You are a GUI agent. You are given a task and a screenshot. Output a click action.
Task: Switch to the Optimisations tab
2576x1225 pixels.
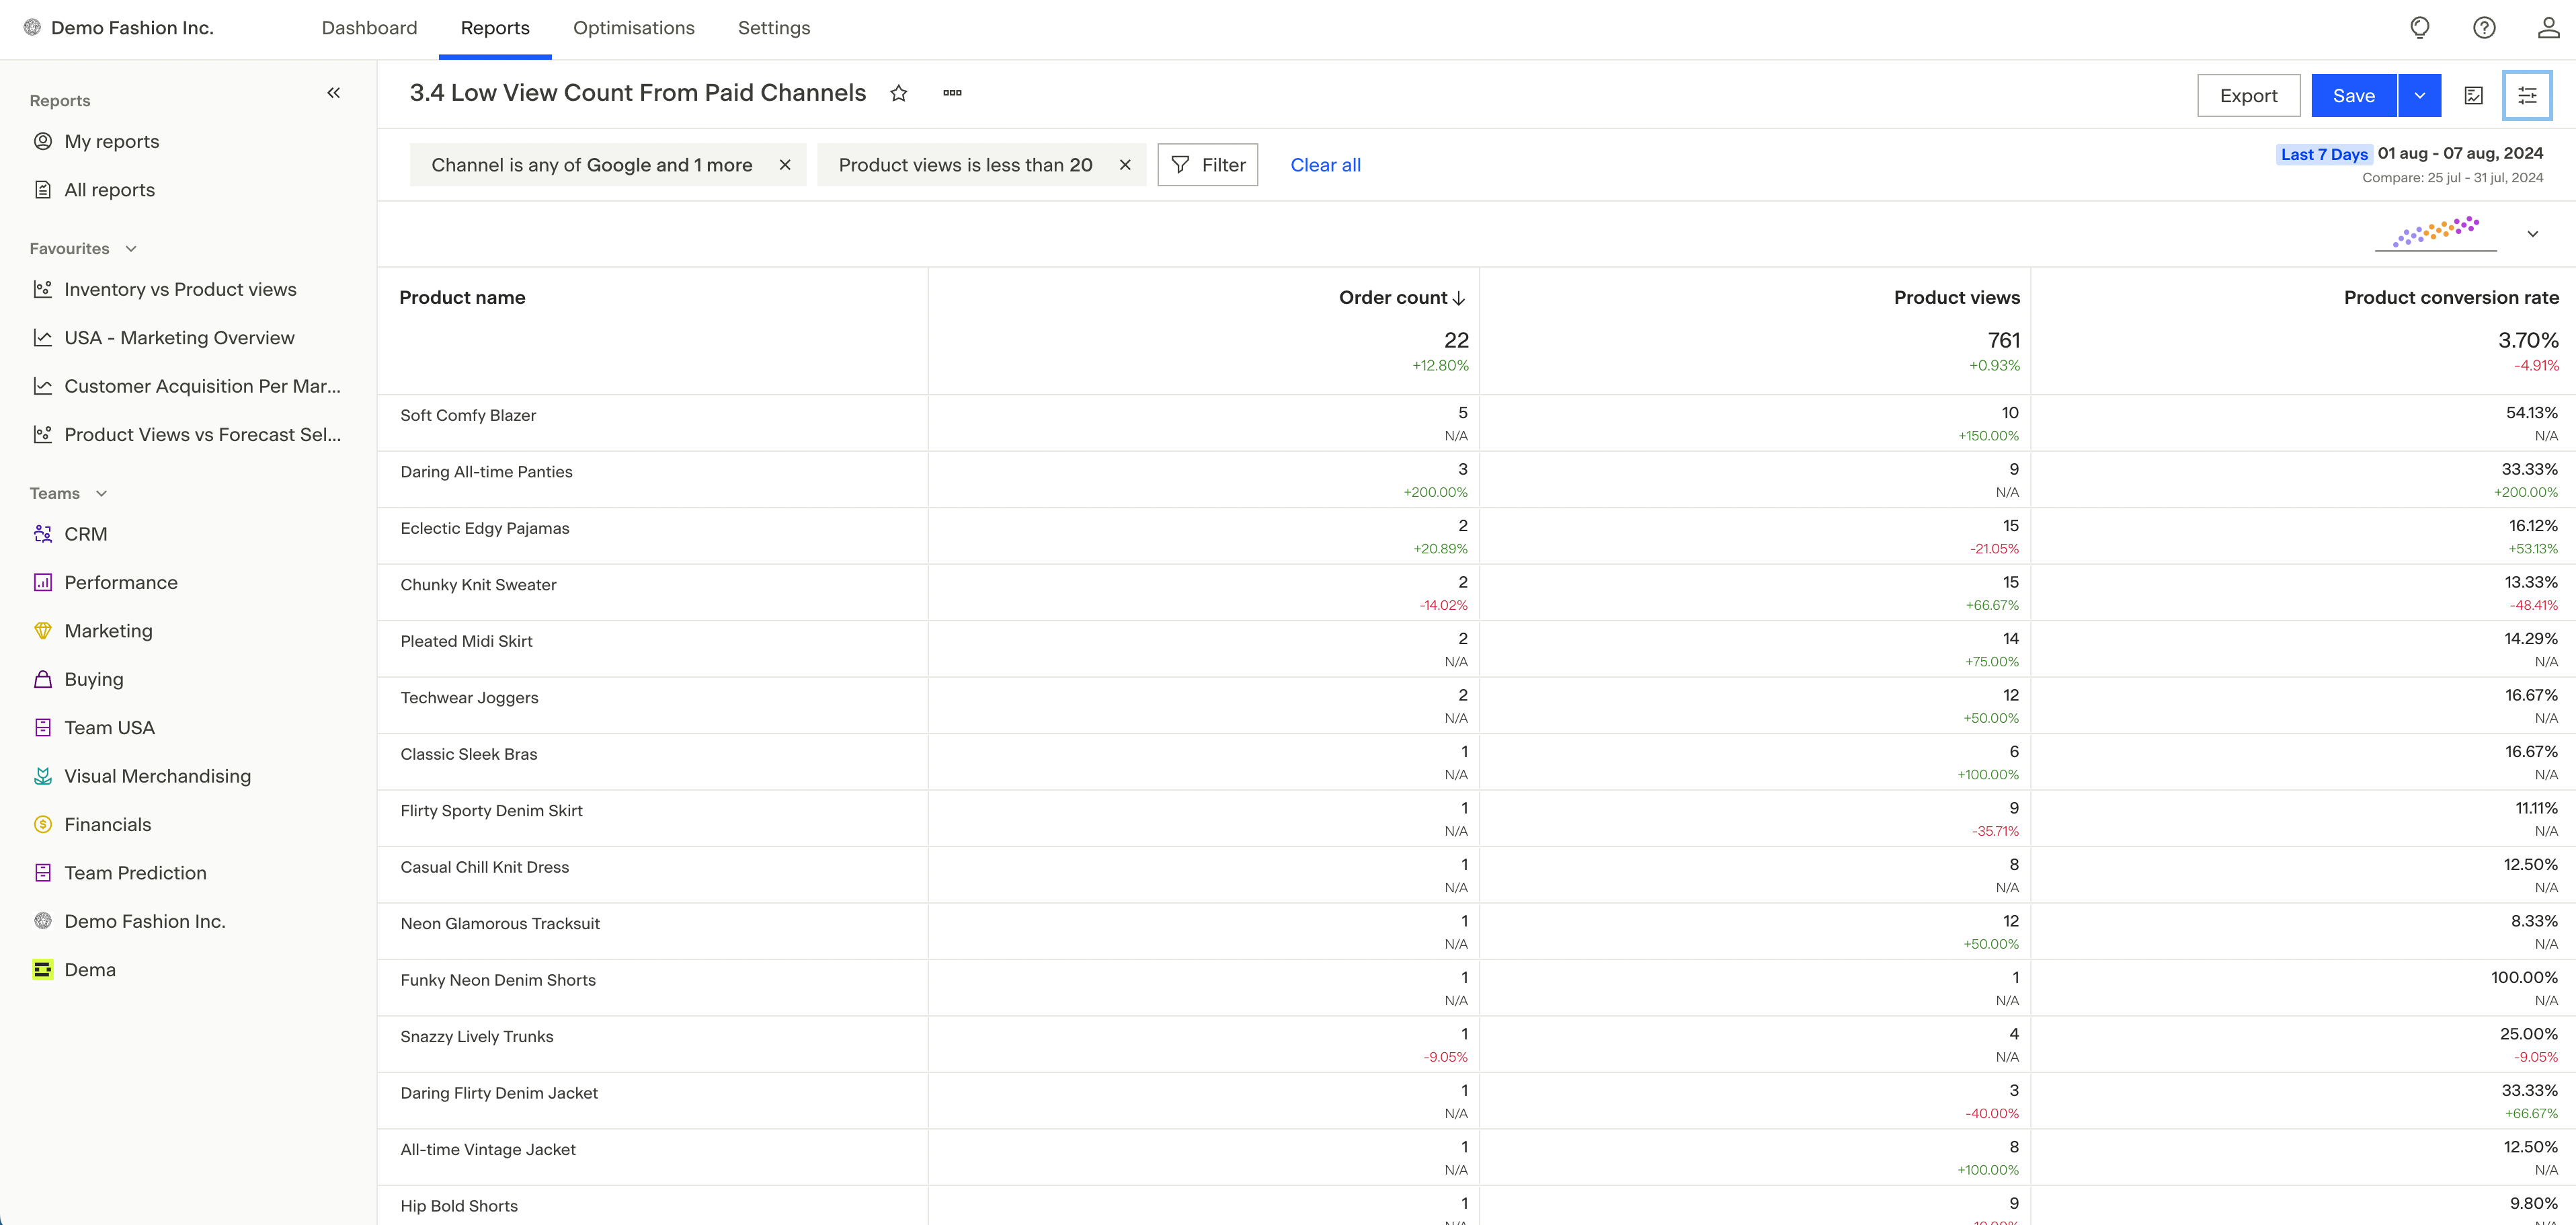[633, 28]
